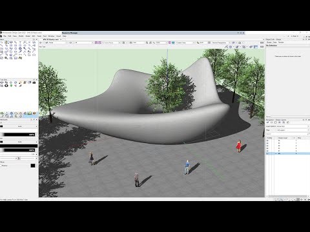Click the Resource Manager title bar
Viewport: 310px width, 232px height.
[153, 33]
